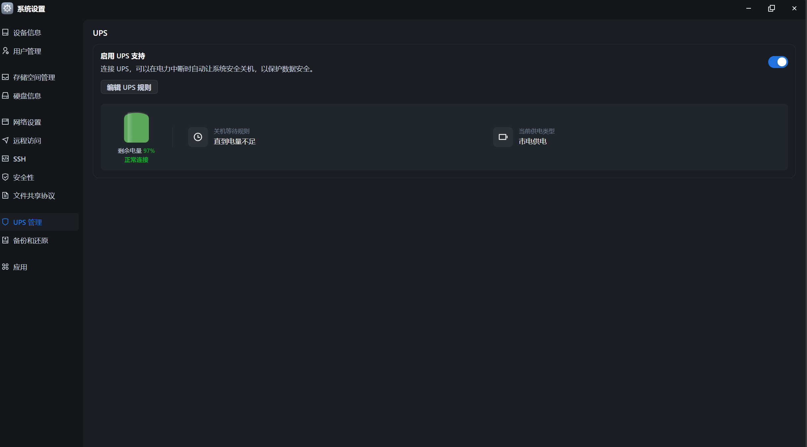Click the 关机等待规则 clock icon

tap(198, 137)
